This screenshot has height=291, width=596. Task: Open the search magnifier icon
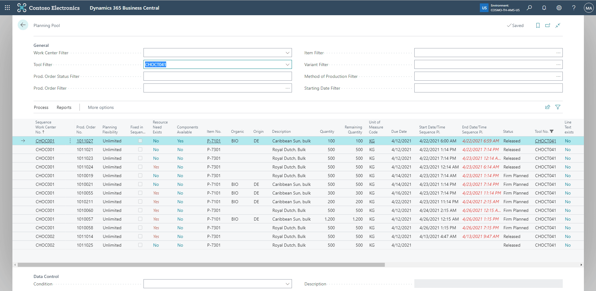(x=529, y=8)
